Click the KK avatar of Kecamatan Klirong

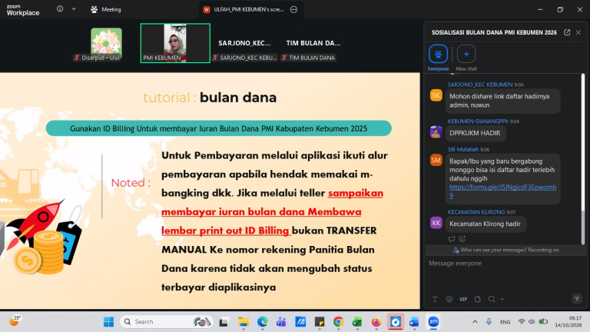click(436, 223)
